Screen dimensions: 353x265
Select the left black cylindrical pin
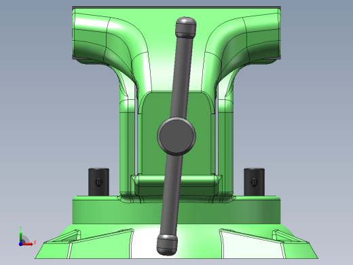[98, 182]
